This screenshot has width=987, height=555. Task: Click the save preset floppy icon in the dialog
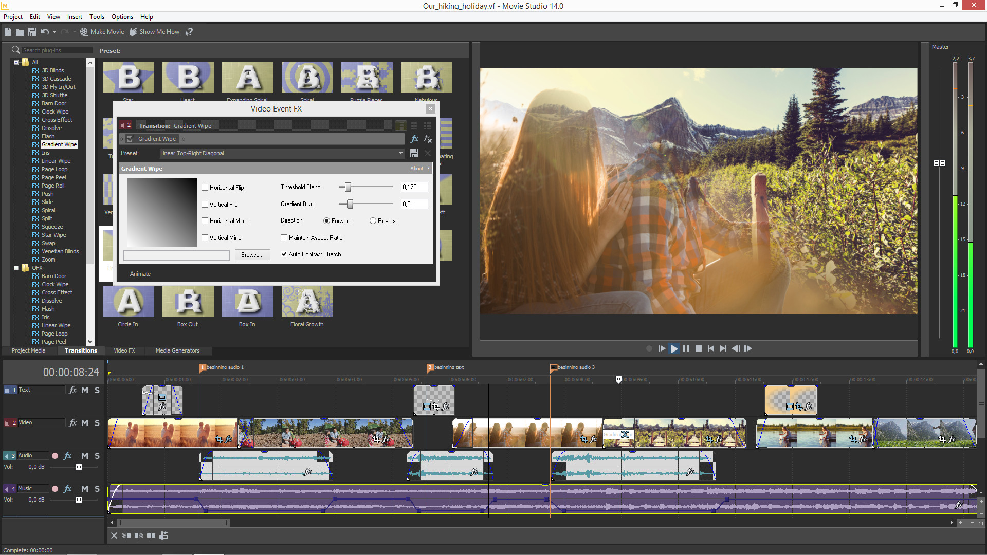coord(414,153)
